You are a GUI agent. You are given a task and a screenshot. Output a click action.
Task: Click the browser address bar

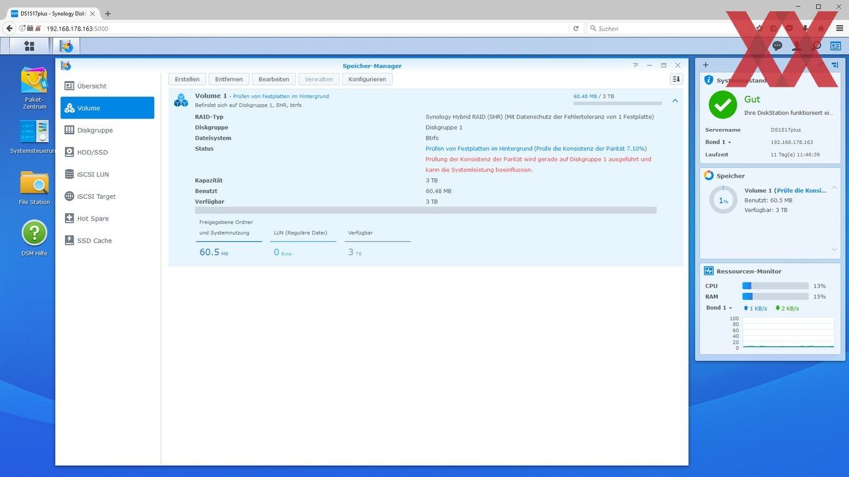(306, 28)
